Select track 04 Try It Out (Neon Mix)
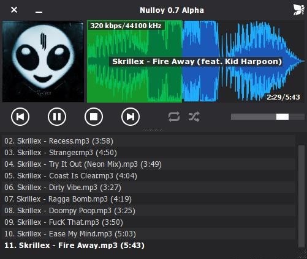This screenshot has height=259, width=307. pos(148,164)
